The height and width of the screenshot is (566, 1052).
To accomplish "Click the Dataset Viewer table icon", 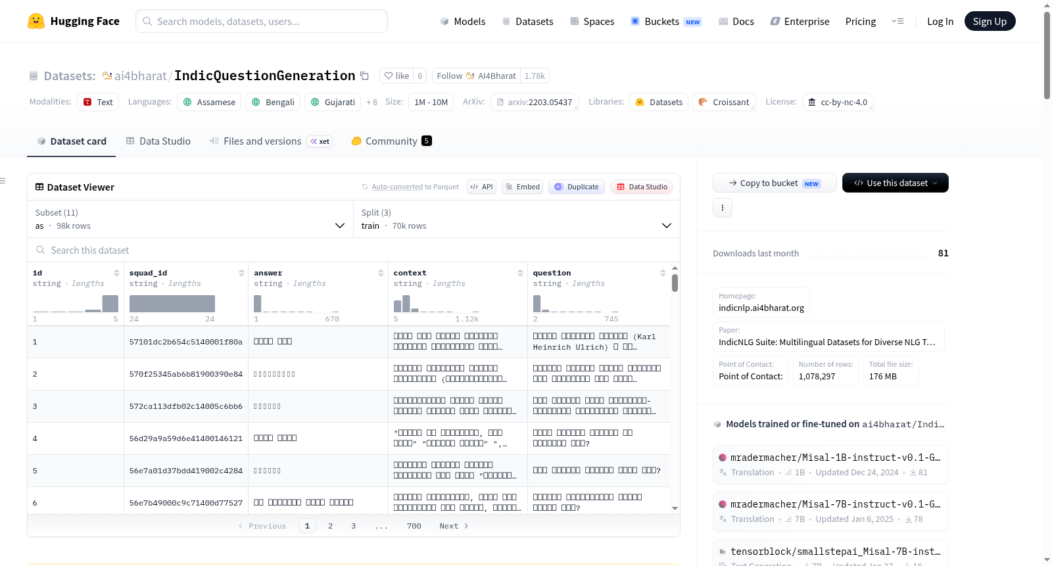I will click(x=39, y=187).
